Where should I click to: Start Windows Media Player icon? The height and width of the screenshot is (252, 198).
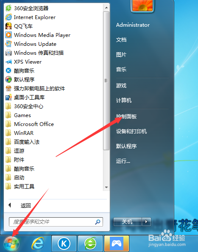(8, 35)
